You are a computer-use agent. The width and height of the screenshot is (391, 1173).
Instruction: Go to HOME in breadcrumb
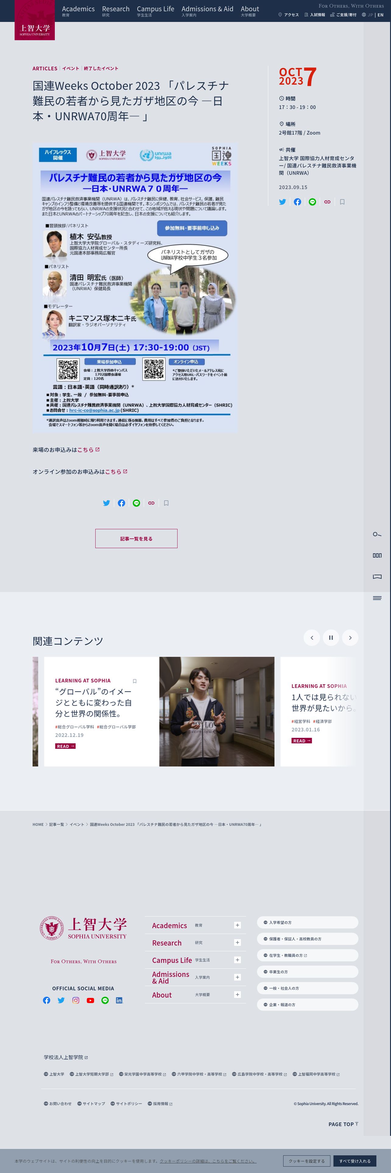point(38,824)
